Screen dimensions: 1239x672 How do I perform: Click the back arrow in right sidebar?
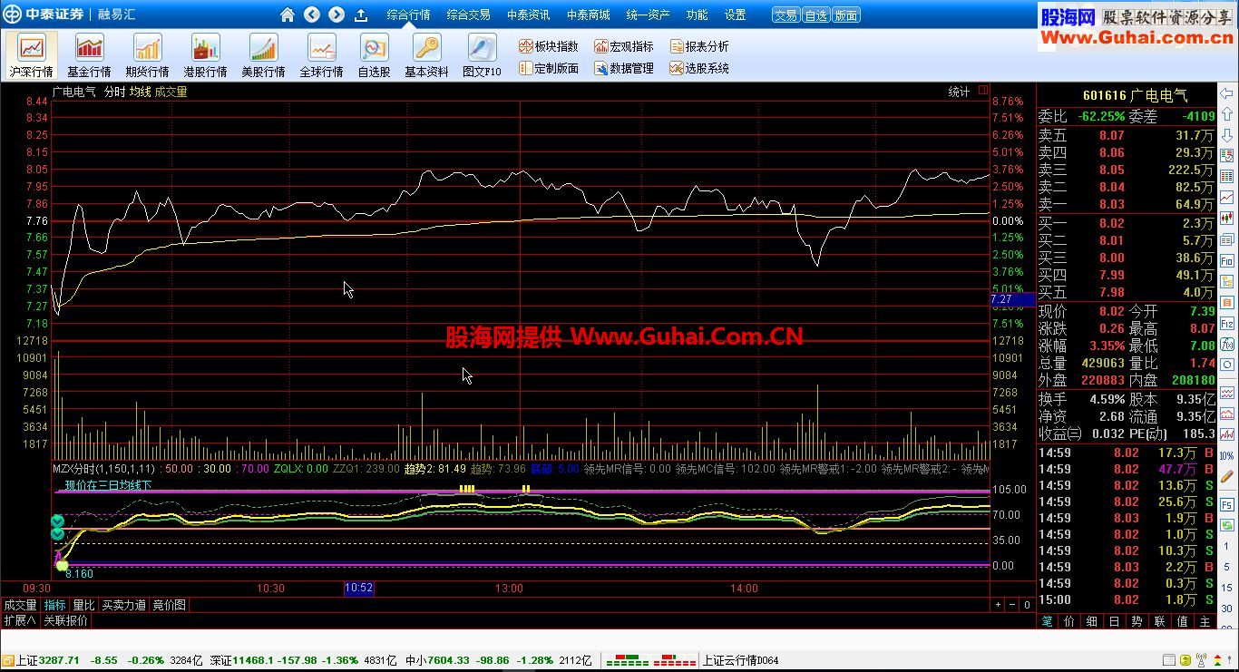coord(1227,93)
